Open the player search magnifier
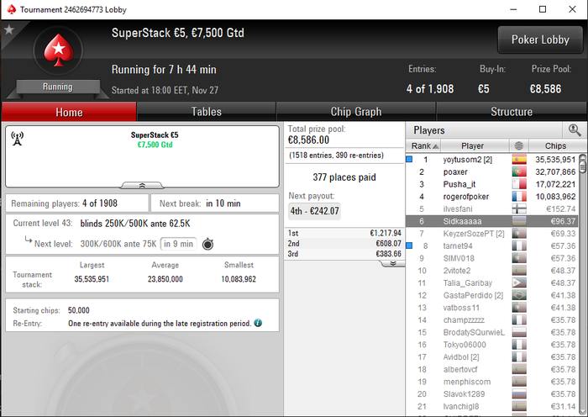 click(575, 130)
